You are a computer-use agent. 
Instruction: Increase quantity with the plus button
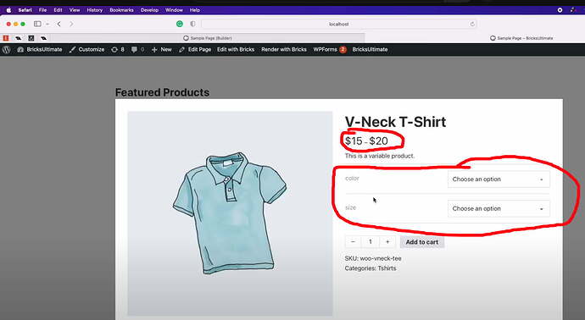pyautogui.click(x=387, y=242)
